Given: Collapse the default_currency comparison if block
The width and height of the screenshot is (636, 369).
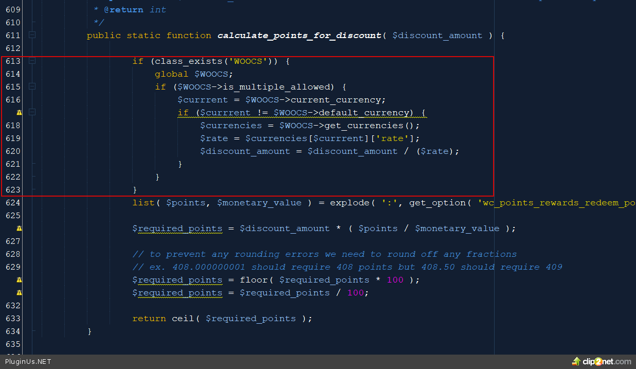Looking at the screenshot, I should pos(32,112).
